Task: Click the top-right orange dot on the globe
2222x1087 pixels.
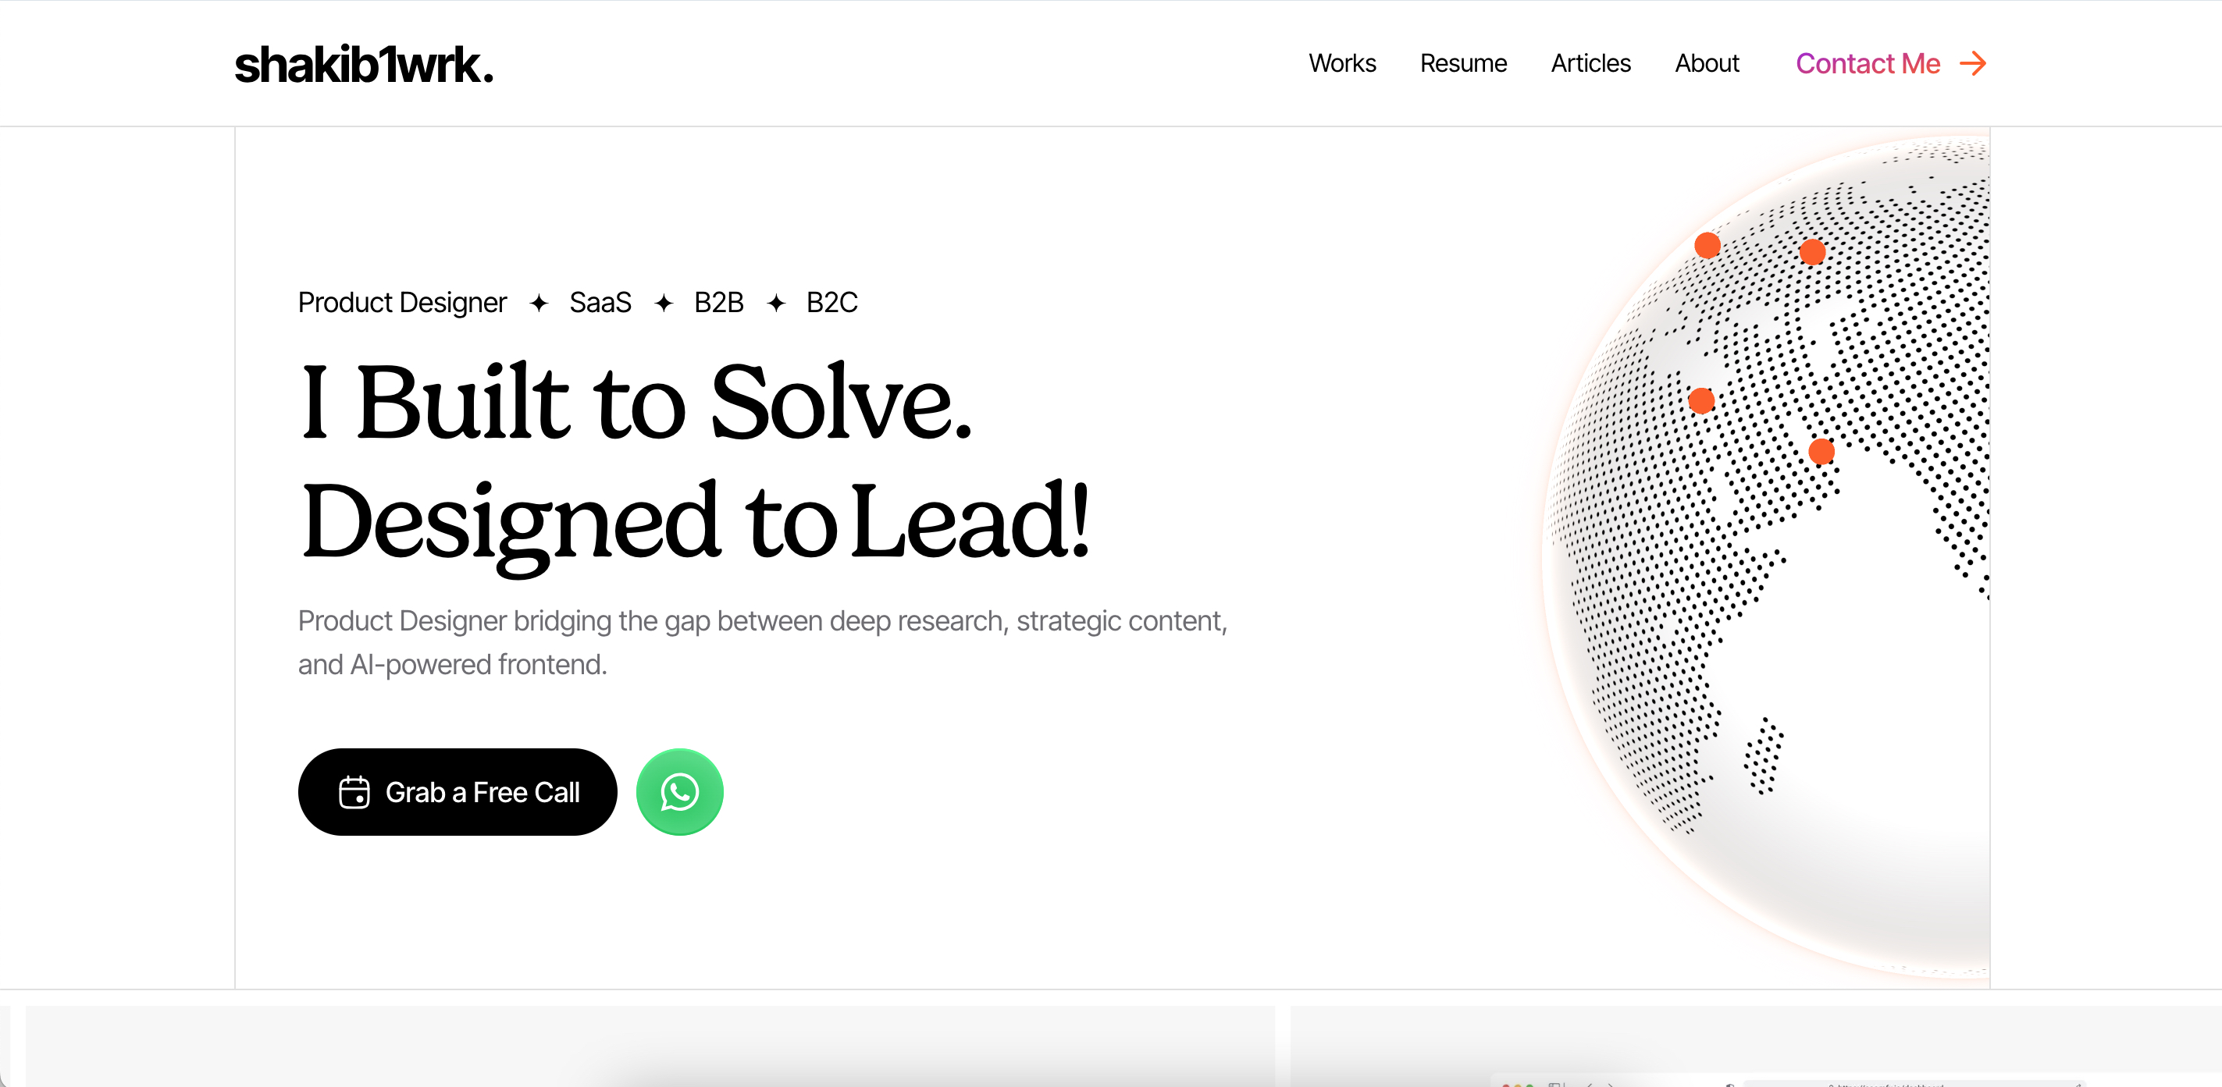Action: pyautogui.click(x=1812, y=252)
